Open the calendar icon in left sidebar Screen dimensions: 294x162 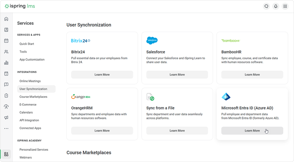point(6,41)
